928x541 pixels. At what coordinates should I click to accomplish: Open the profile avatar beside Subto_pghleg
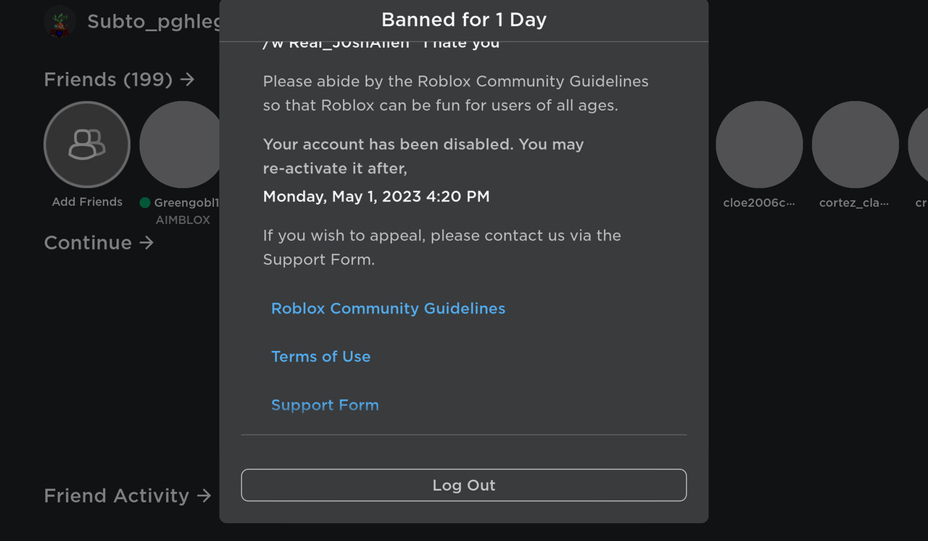click(59, 22)
